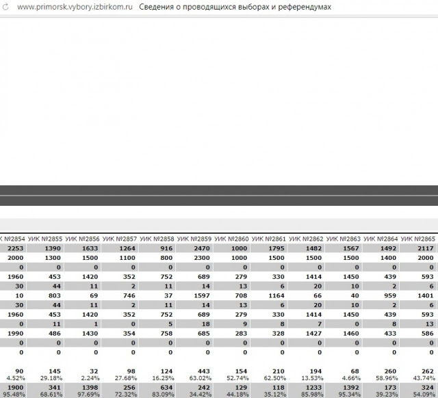Screen dimensions: 438x398
Task: Click column header УИК №2862
Action: coord(306,239)
